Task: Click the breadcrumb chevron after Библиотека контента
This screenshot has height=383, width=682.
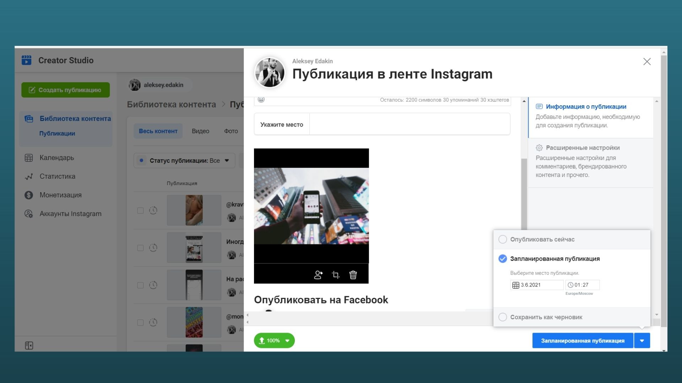Action: point(223,104)
